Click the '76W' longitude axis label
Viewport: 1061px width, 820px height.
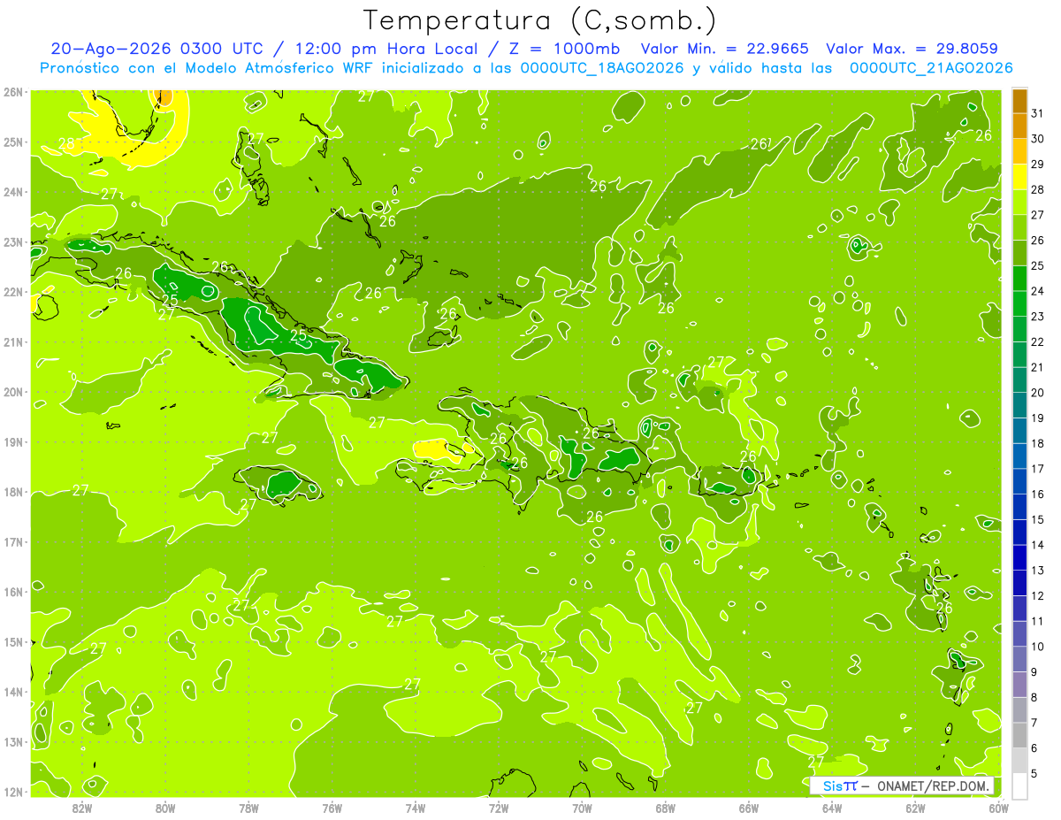pyautogui.click(x=332, y=808)
